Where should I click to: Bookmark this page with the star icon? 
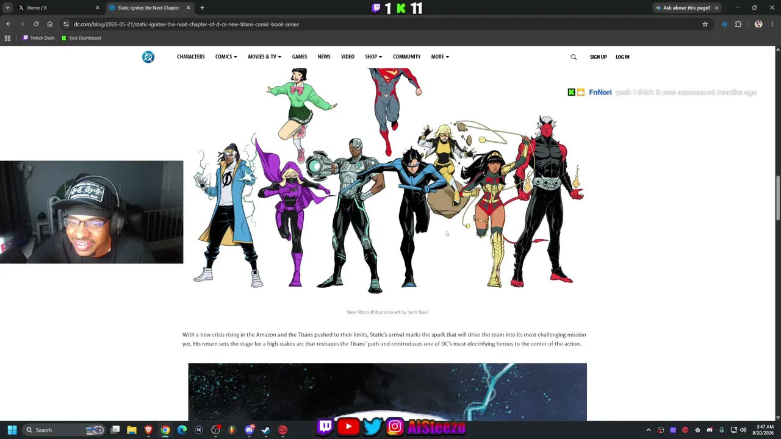705,24
